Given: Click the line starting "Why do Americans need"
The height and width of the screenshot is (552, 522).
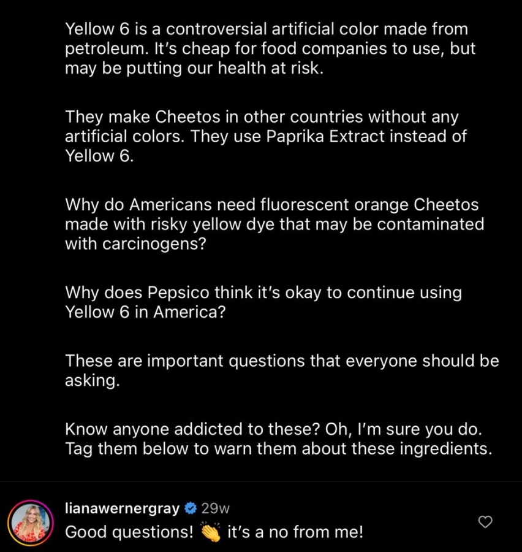Looking at the screenshot, I should click(x=271, y=204).
